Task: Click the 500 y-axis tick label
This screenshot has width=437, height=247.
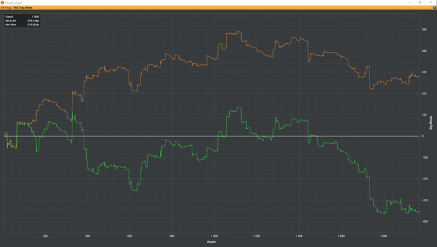Action: coord(424,29)
